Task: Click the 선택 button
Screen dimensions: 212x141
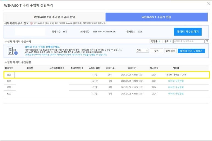Action: coord(156,51)
